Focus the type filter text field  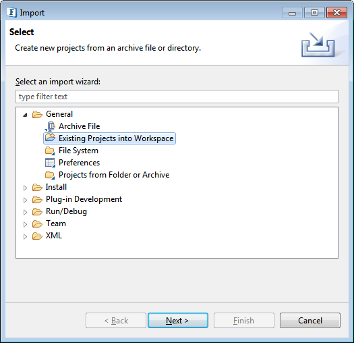coord(177,97)
